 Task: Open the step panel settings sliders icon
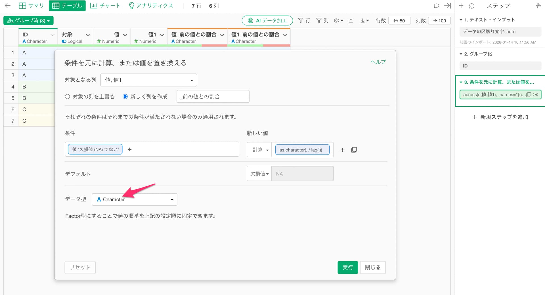pyautogui.click(x=538, y=6)
